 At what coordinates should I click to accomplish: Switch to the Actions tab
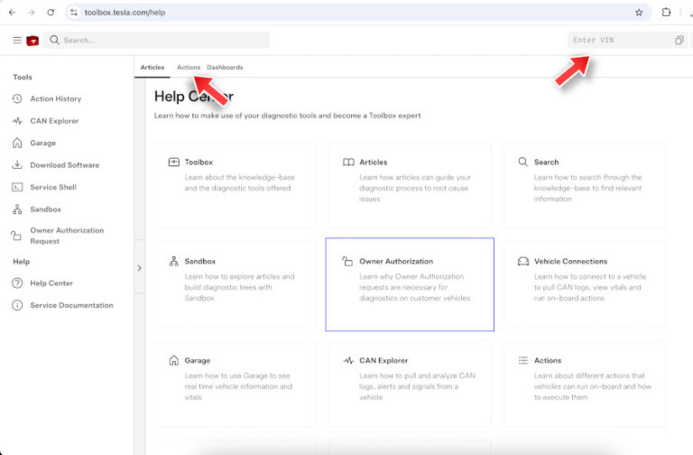(x=189, y=68)
